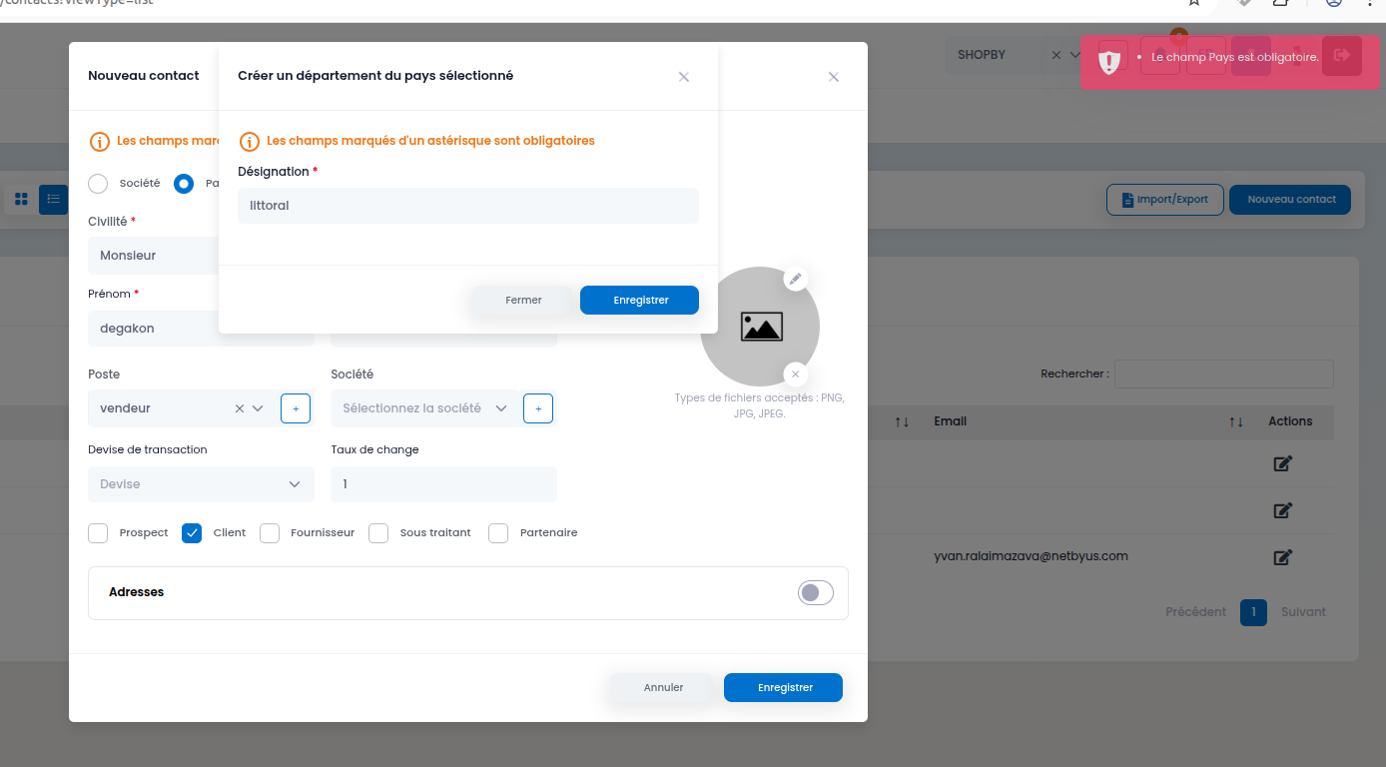Add a new Poste with the plus button
1386x767 pixels.
click(296, 408)
